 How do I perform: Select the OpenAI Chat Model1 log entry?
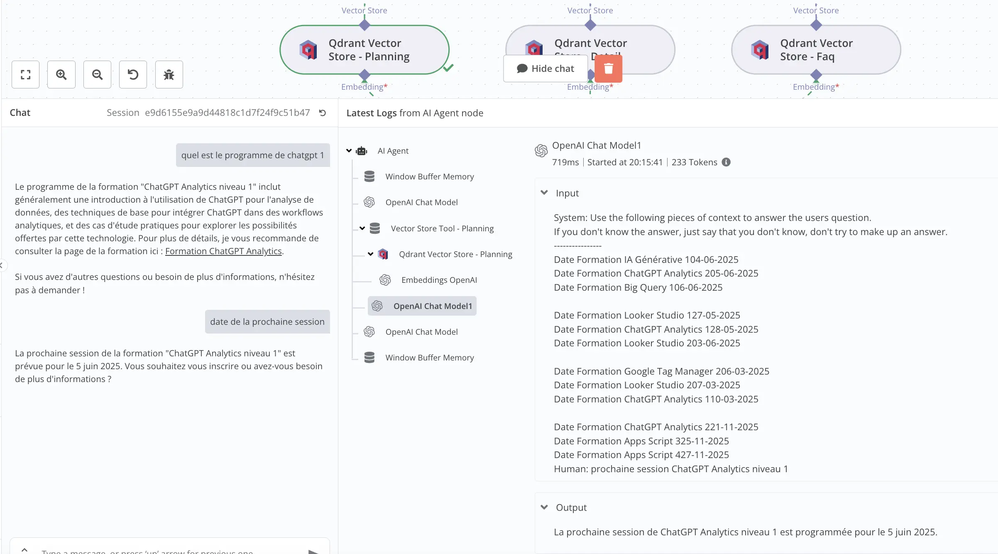tap(422, 306)
